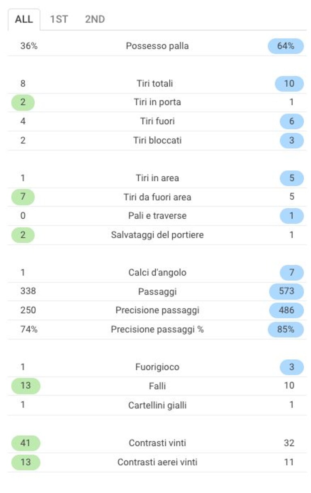
Task: Click the blue 573 Passaggi badge
Action: point(286,291)
